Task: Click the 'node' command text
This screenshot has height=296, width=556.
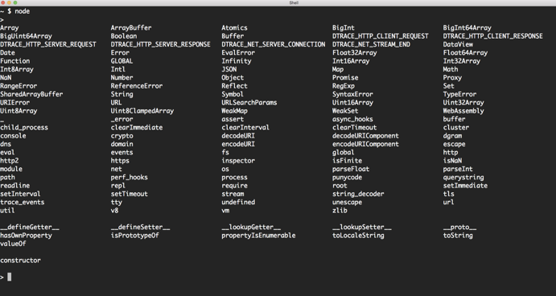Action: (22, 11)
